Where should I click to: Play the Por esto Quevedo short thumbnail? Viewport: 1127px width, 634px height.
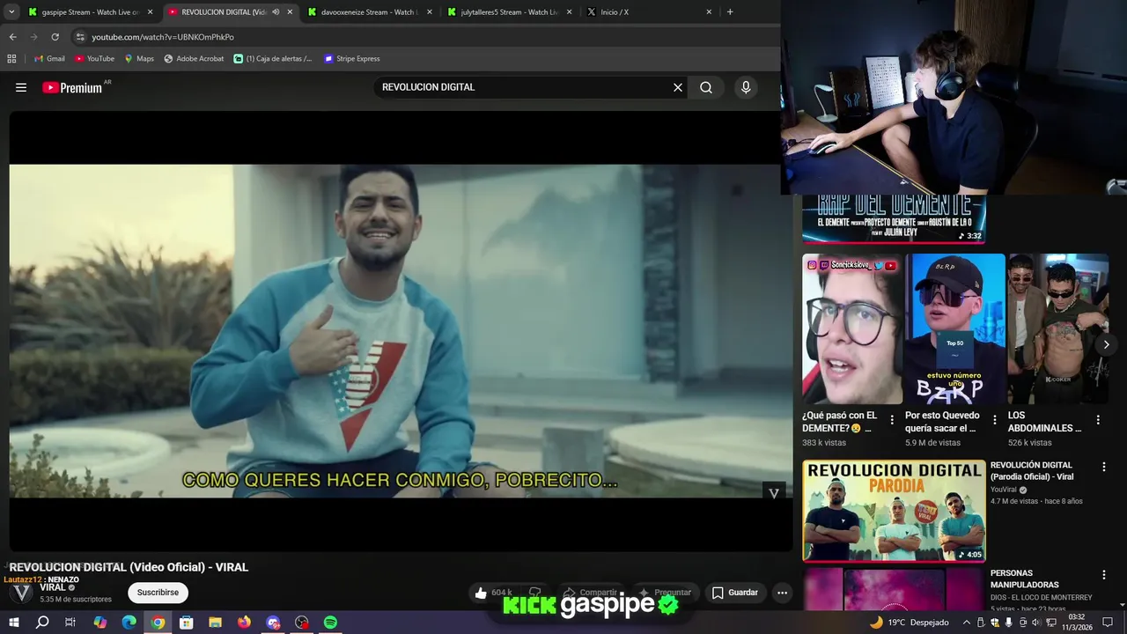point(955,328)
